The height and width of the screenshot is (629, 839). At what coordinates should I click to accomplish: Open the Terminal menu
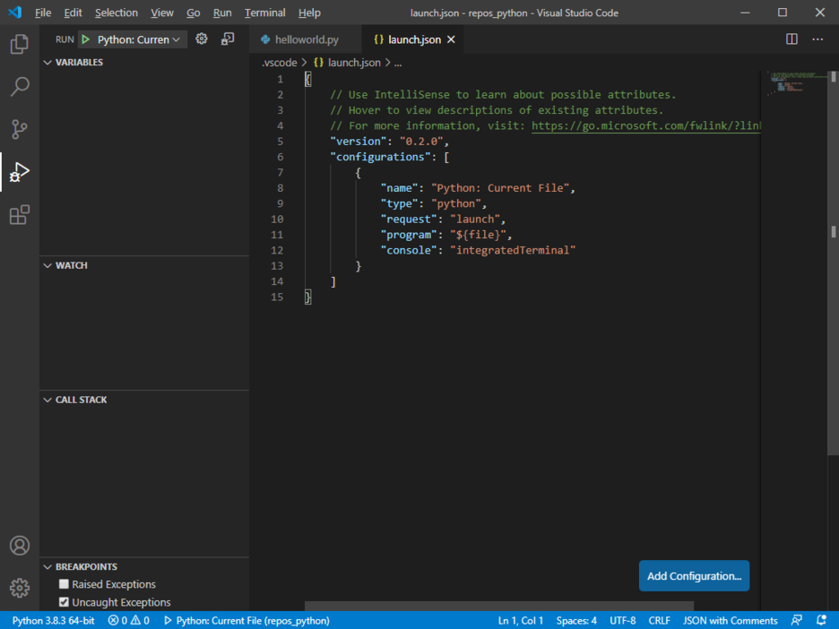click(264, 13)
